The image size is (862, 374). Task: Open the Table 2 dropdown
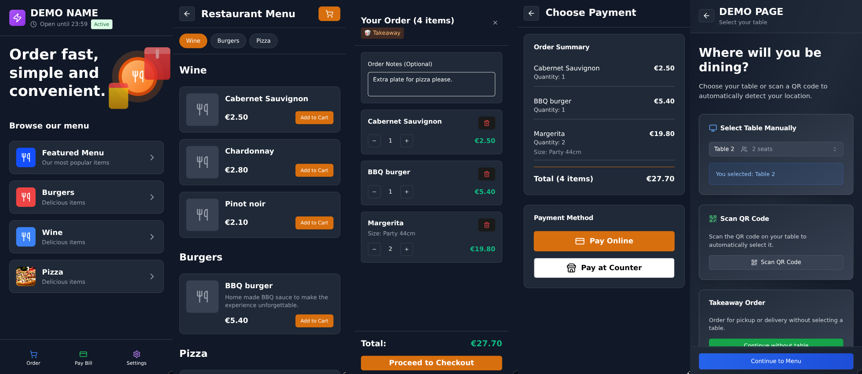coord(776,149)
